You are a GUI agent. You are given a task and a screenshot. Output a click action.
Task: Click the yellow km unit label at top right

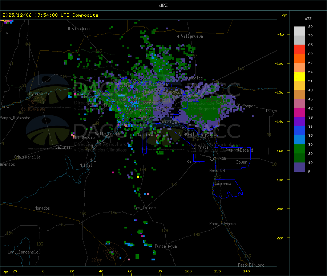point(284,15)
